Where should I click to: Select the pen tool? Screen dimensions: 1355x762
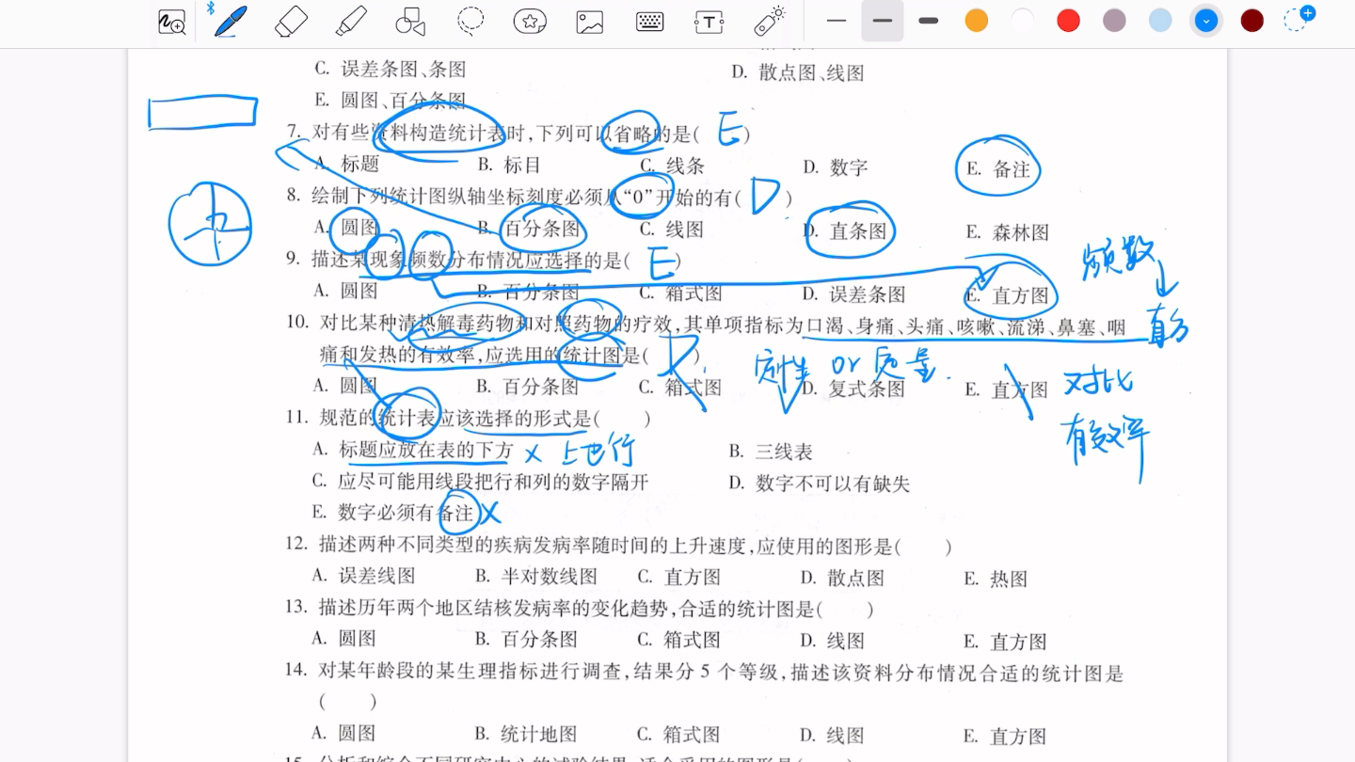click(x=231, y=21)
